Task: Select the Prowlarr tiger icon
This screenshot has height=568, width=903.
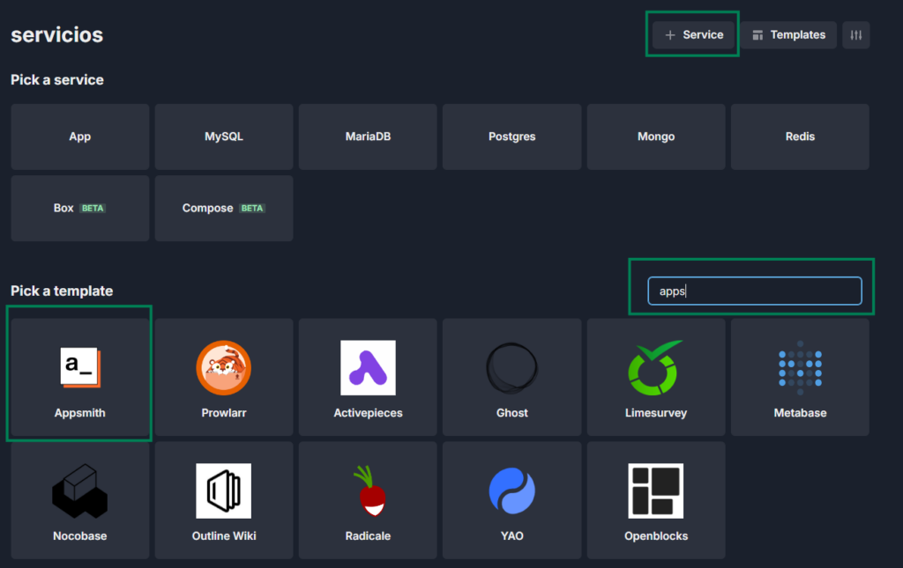Action: click(x=224, y=367)
